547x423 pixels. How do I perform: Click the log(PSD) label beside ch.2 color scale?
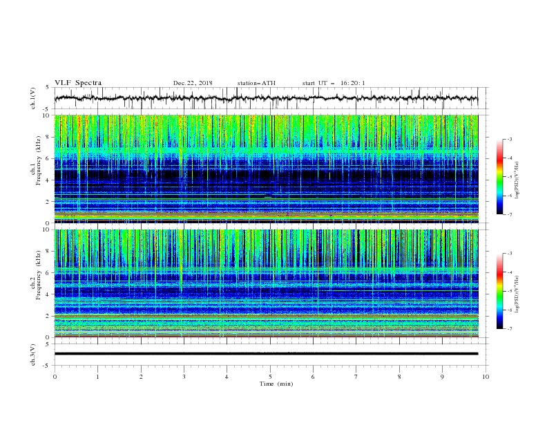[x=517, y=294]
